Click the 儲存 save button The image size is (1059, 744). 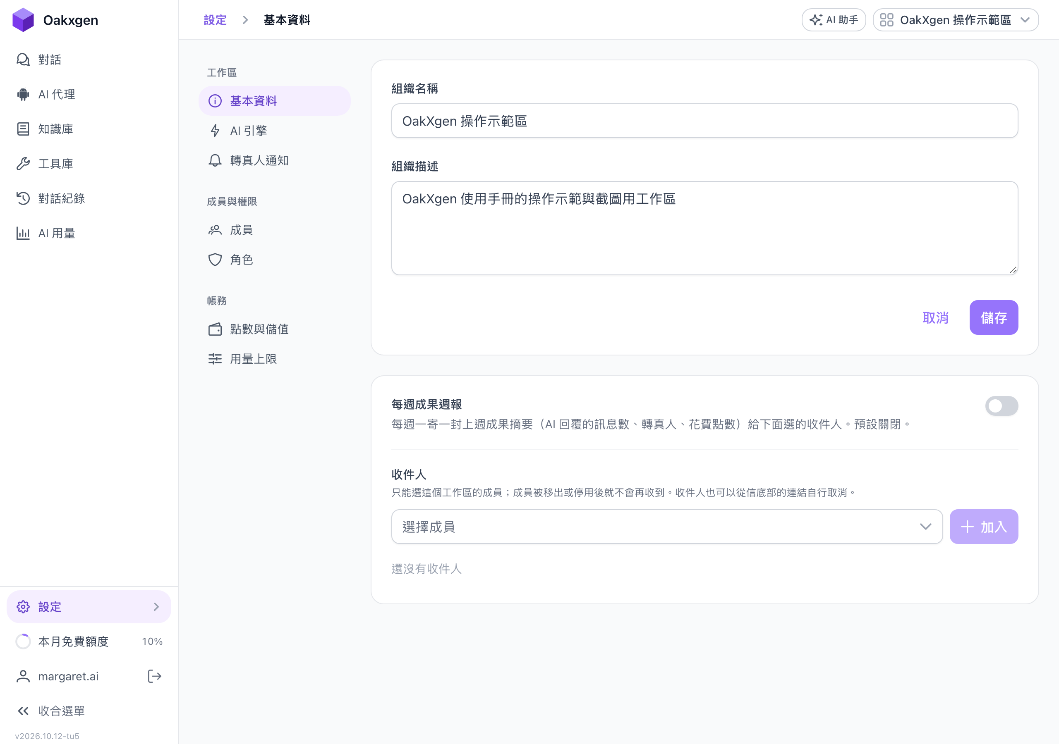pyautogui.click(x=994, y=317)
